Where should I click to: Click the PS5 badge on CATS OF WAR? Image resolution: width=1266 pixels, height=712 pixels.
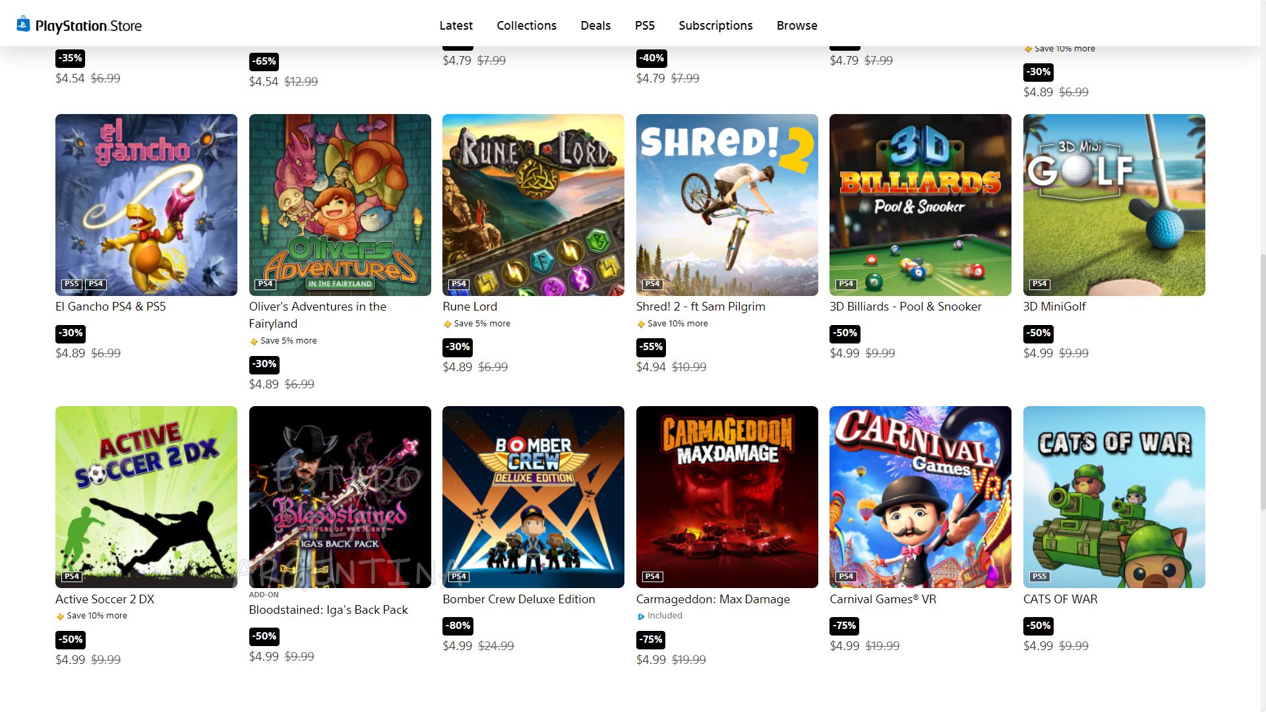(1039, 576)
